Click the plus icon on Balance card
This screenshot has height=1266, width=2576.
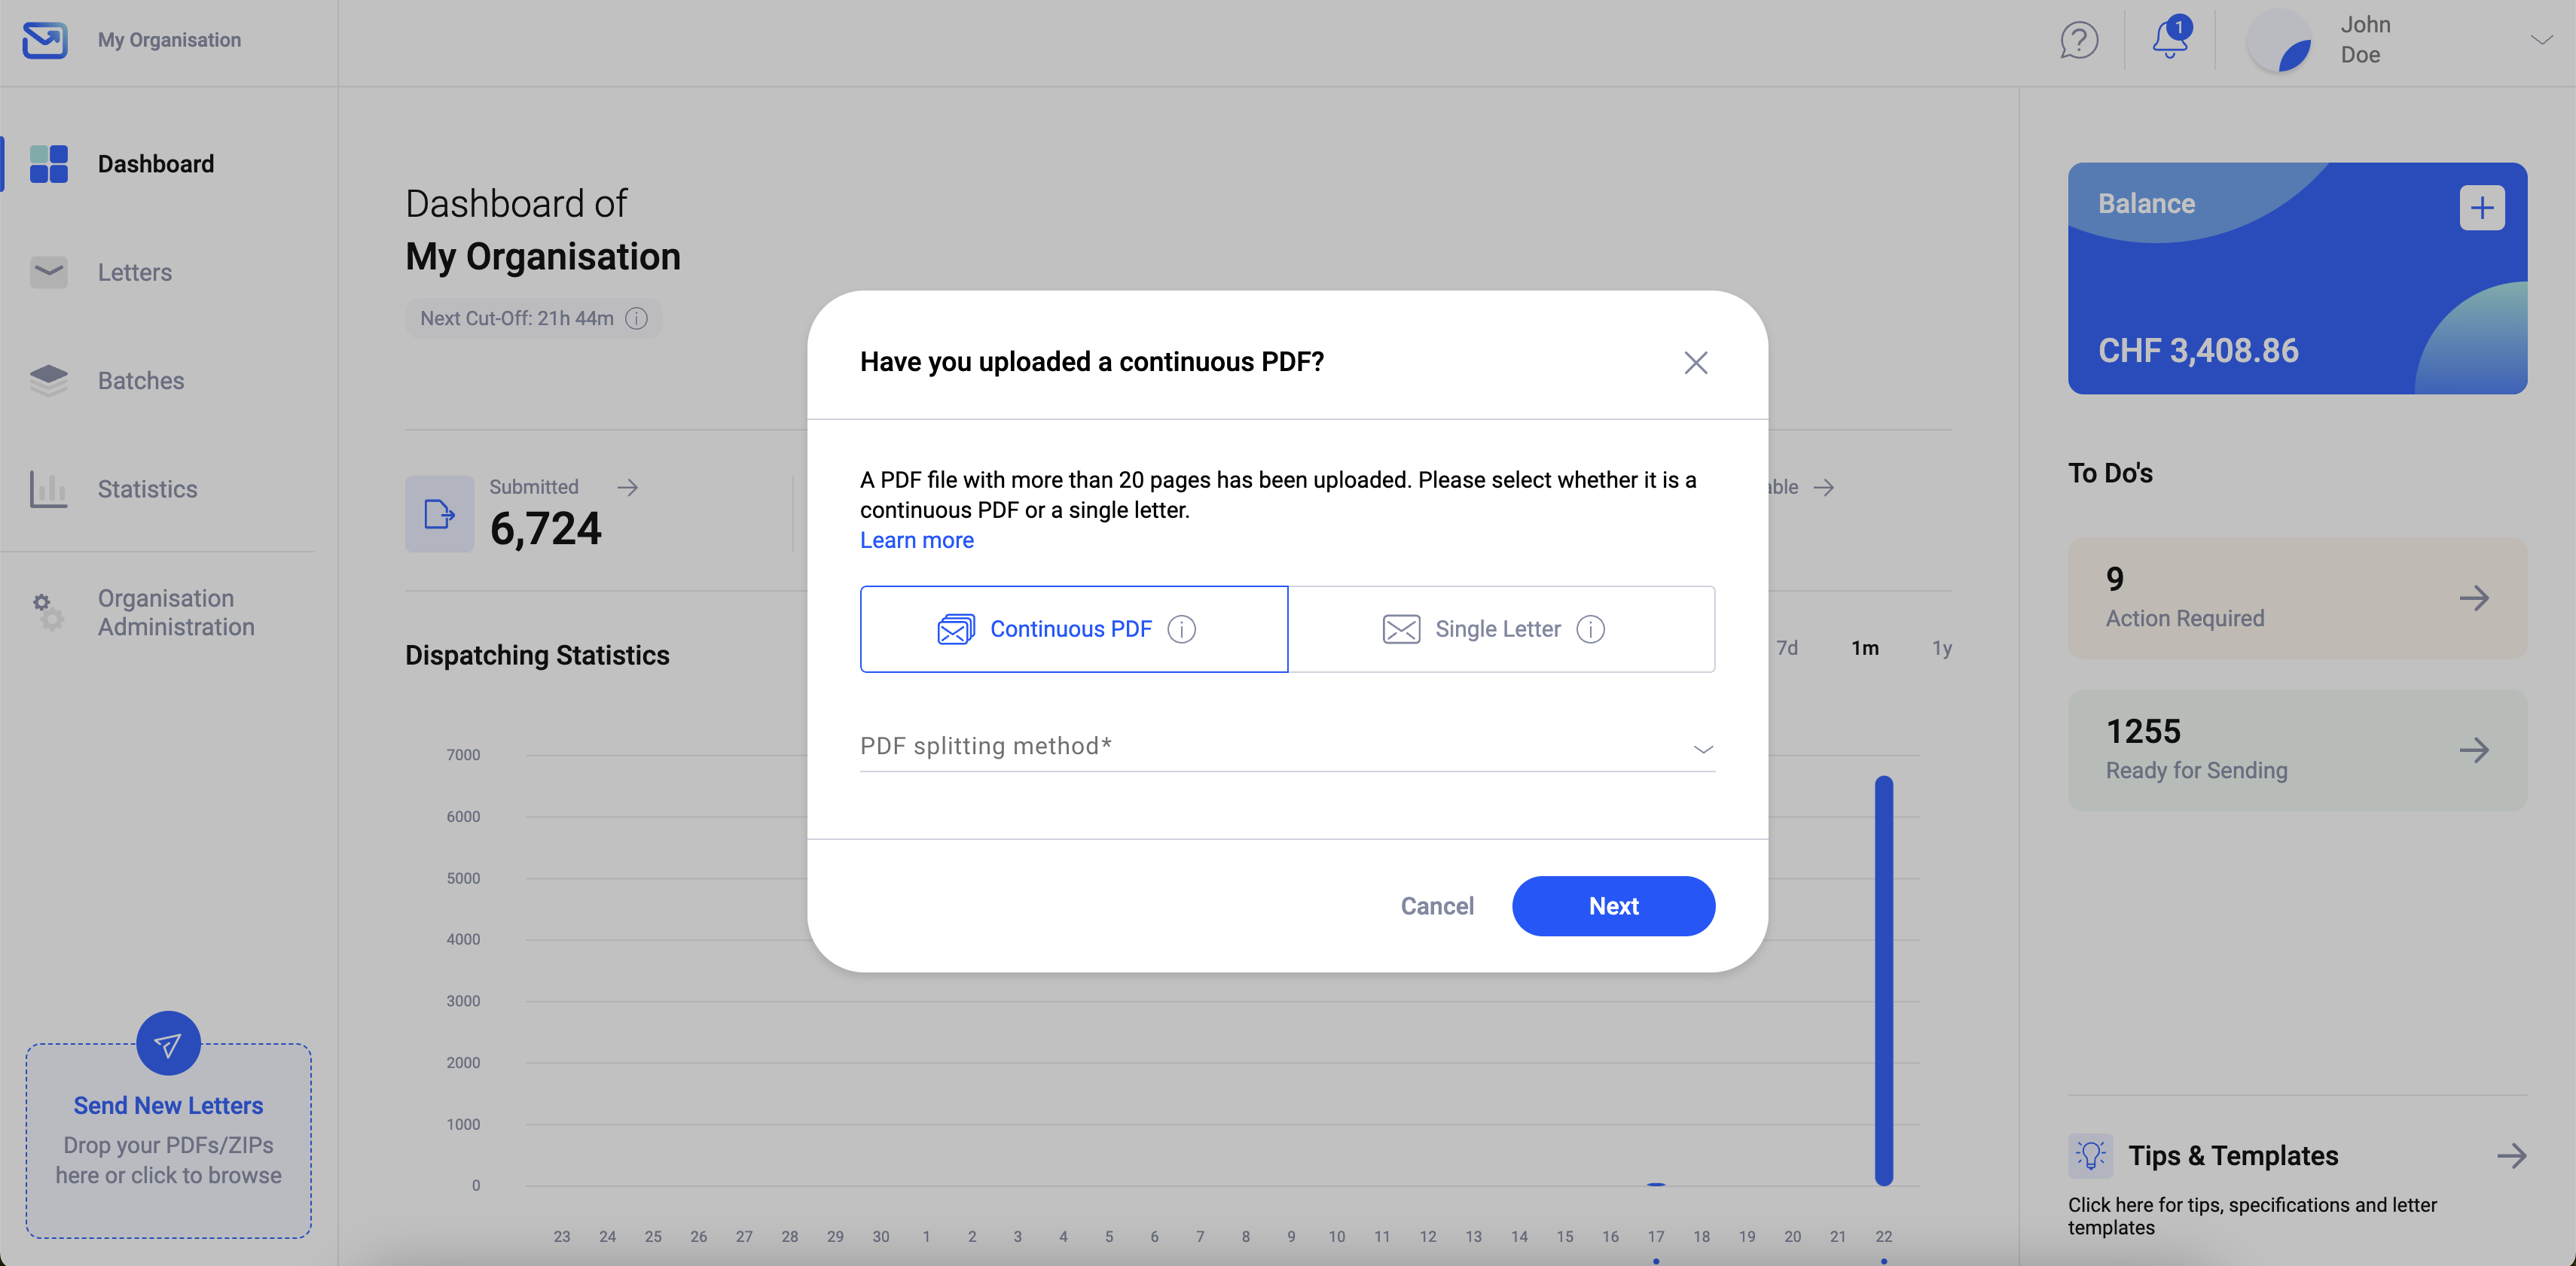click(2481, 208)
